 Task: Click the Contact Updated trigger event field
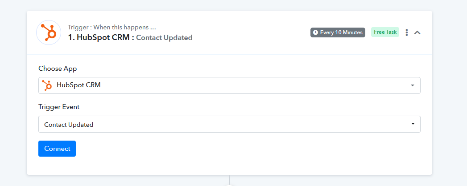229,124
